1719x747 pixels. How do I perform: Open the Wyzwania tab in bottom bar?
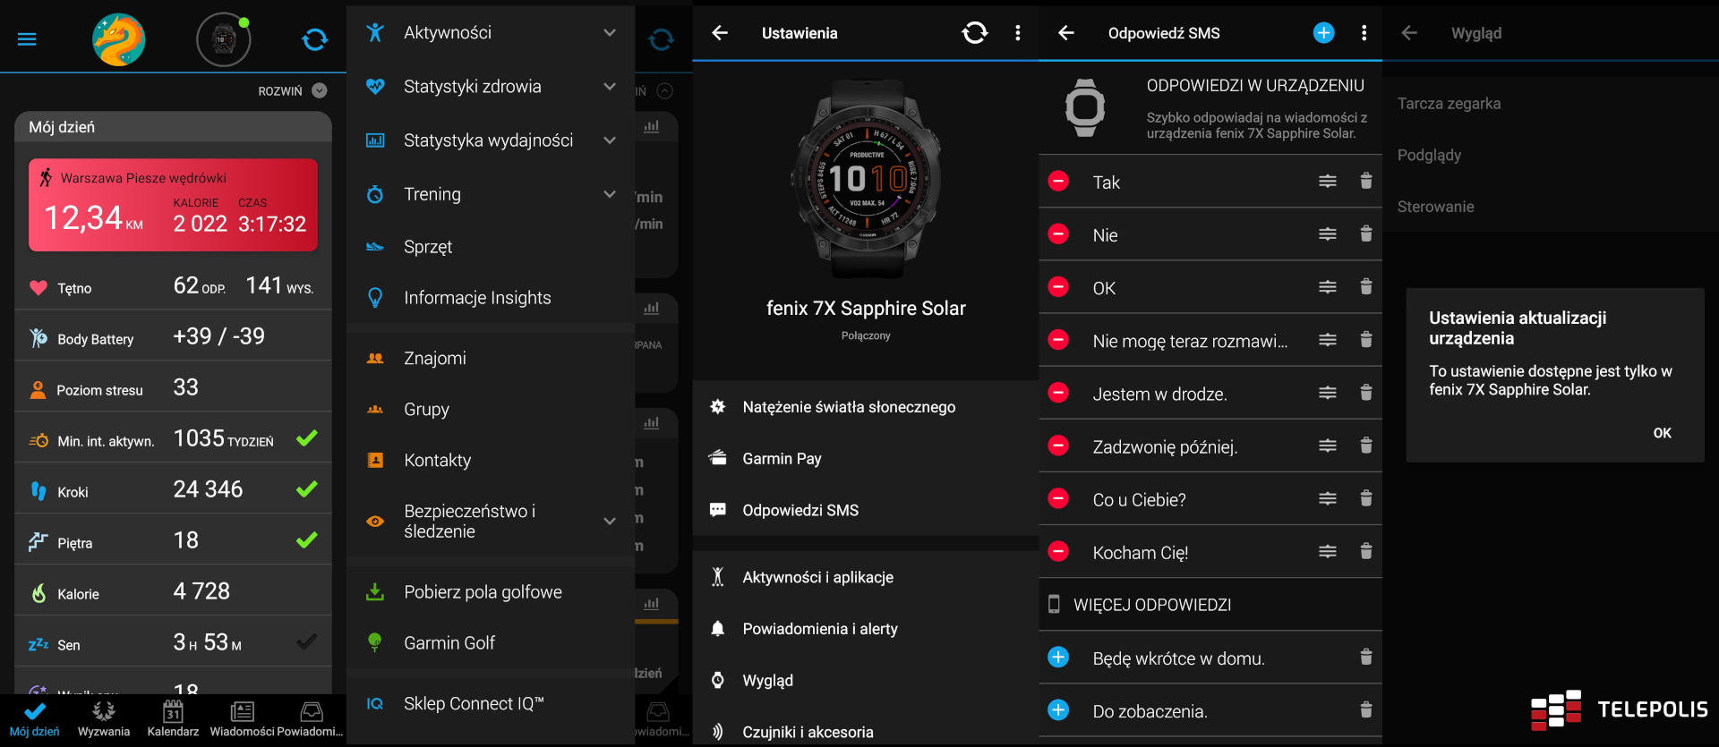[104, 718]
